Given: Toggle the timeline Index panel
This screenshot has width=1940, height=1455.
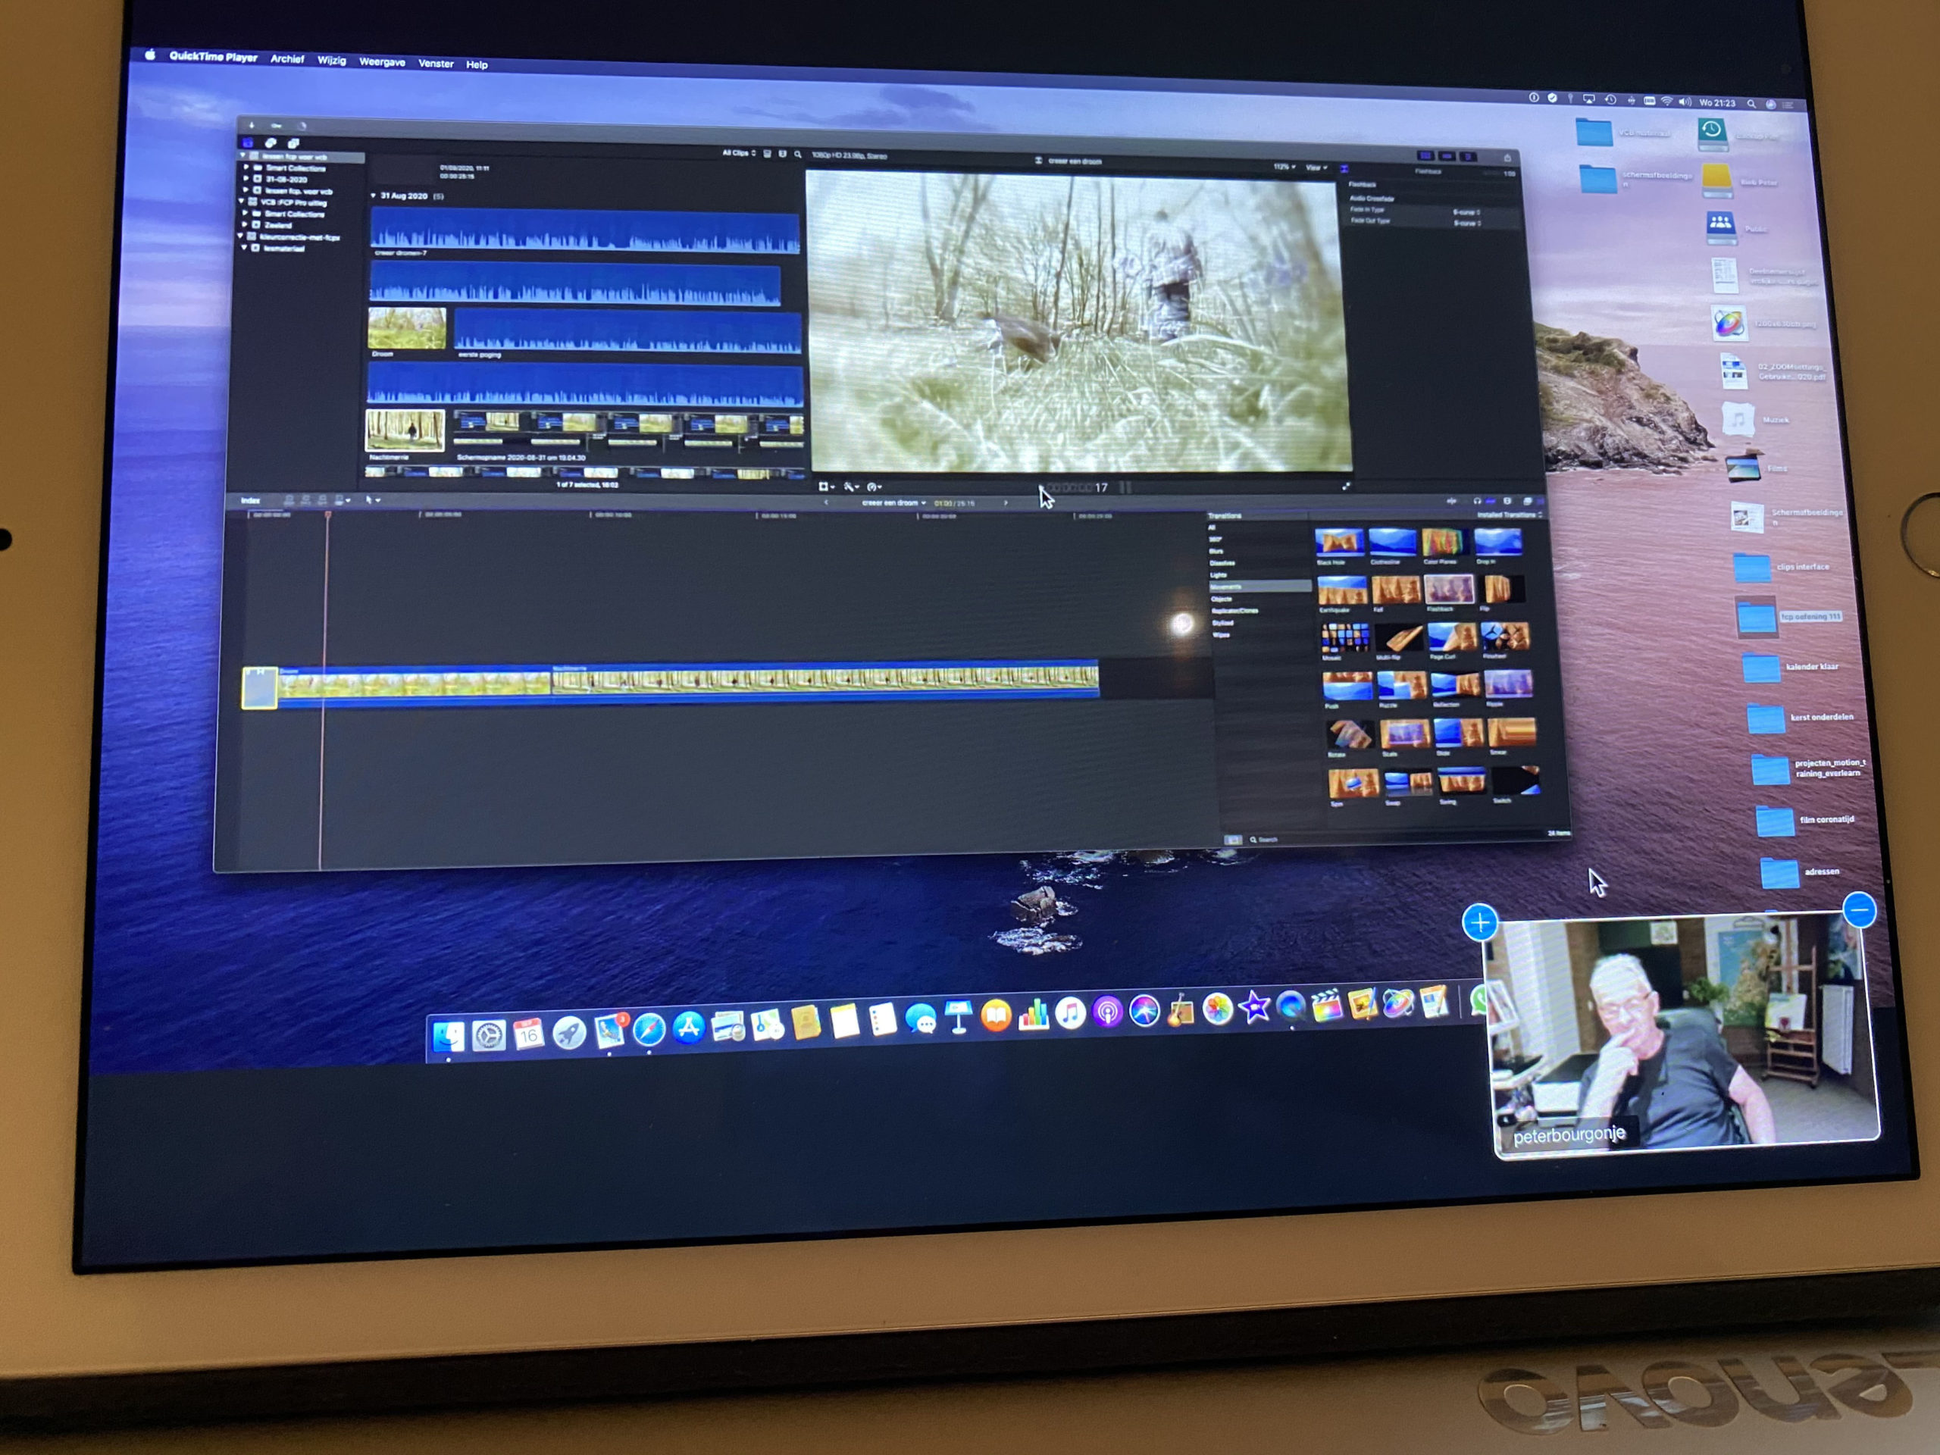Looking at the screenshot, I should click(251, 500).
